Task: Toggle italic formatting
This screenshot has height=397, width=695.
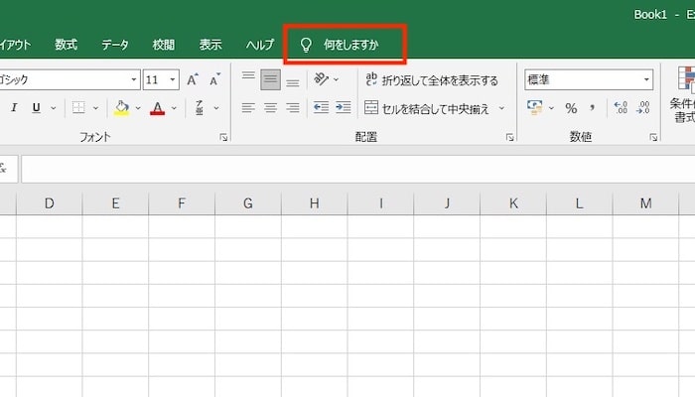Action: 14,107
